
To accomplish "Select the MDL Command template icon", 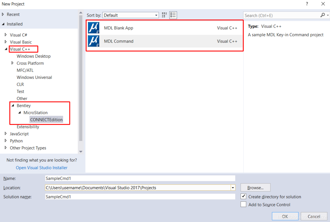I will click(94, 41).
